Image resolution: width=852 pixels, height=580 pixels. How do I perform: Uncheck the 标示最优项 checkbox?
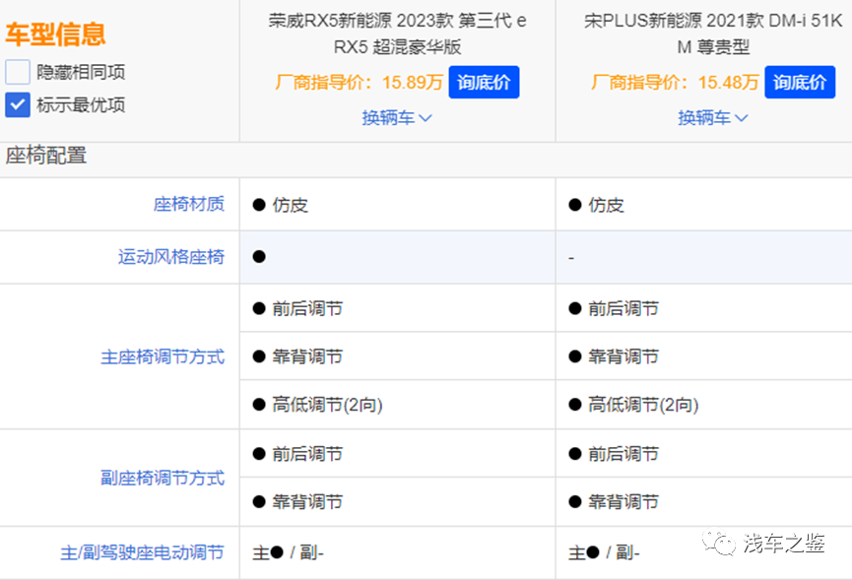pos(18,104)
